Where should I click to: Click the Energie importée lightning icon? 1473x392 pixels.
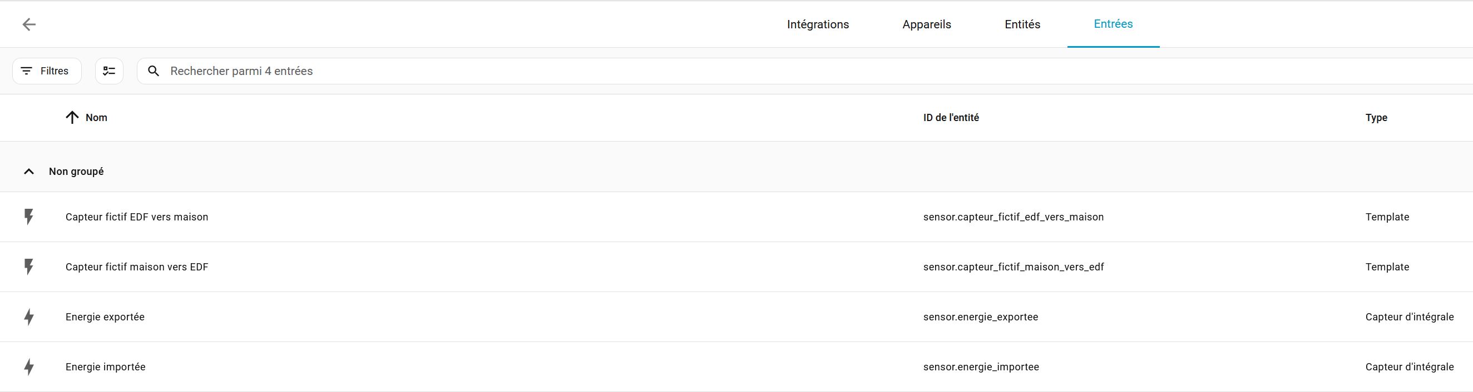coord(28,366)
